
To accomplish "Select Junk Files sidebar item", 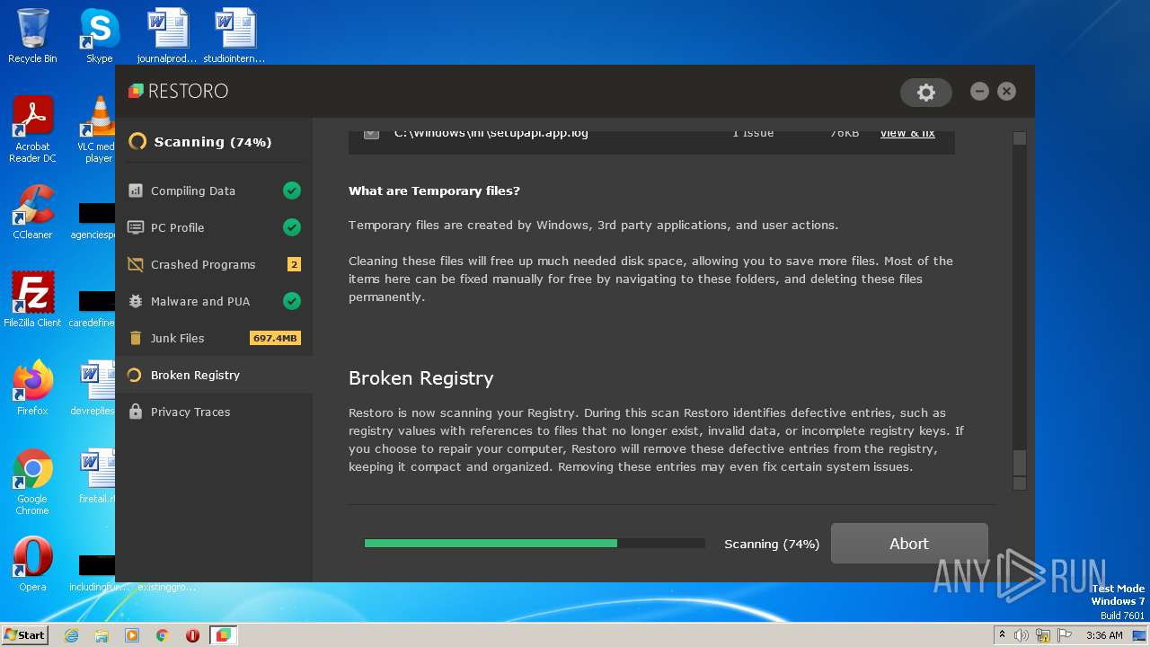I will click(x=214, y=338).
